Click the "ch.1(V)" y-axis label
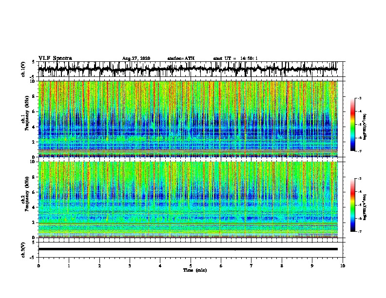This screenshot has width=386, height=298. [x=23, y=69]
